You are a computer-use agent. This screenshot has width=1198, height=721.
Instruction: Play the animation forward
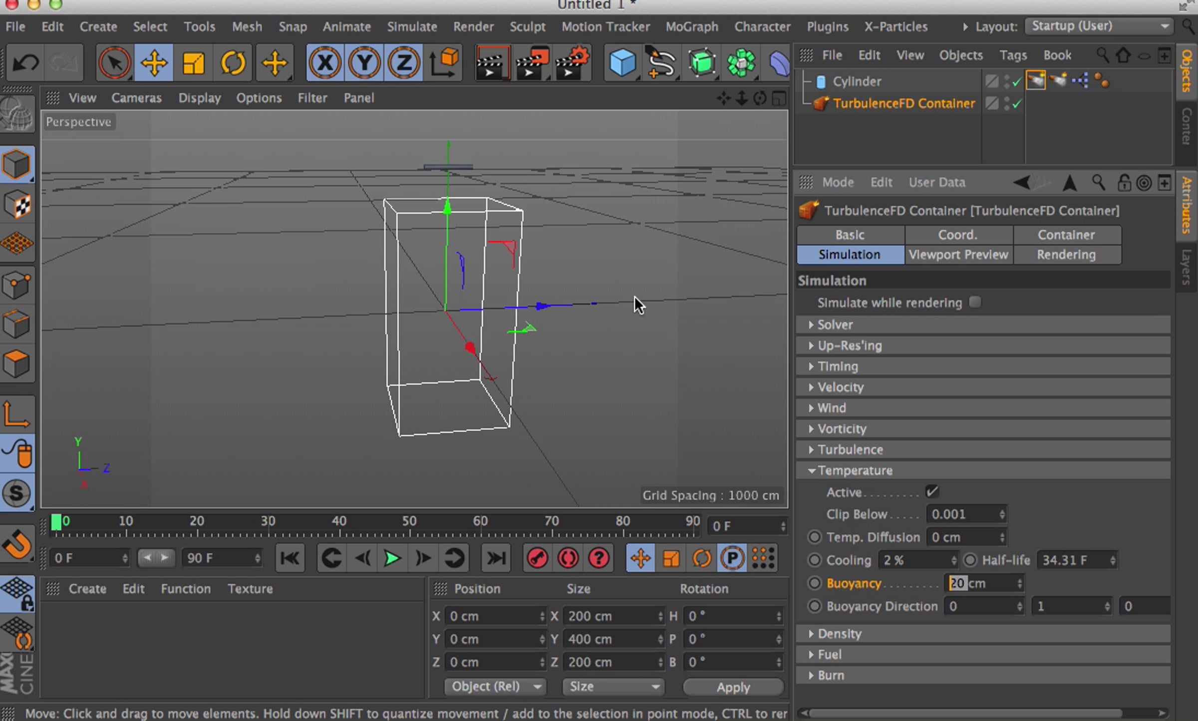(x=392, y=558)
